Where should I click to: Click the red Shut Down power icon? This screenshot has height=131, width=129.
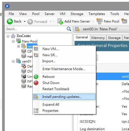[x=36, y=83]
